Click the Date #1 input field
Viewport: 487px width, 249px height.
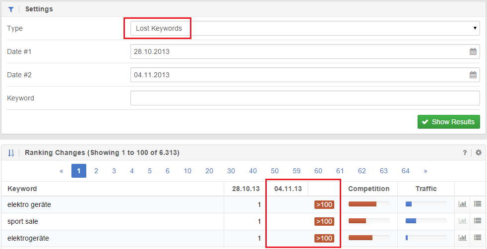305,51
